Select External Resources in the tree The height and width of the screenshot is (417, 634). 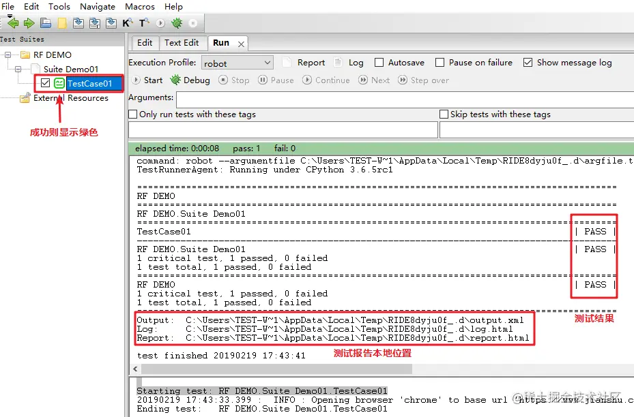tap(71, 97)
